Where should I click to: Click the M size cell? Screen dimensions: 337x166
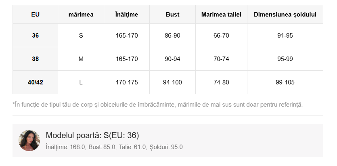[81, 59]
